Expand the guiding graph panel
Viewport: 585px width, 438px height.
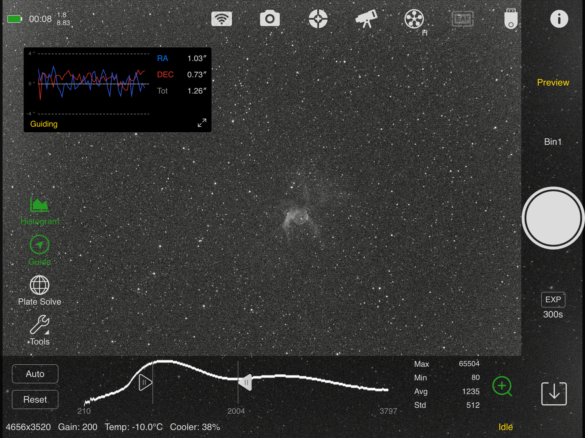[202, 123]
